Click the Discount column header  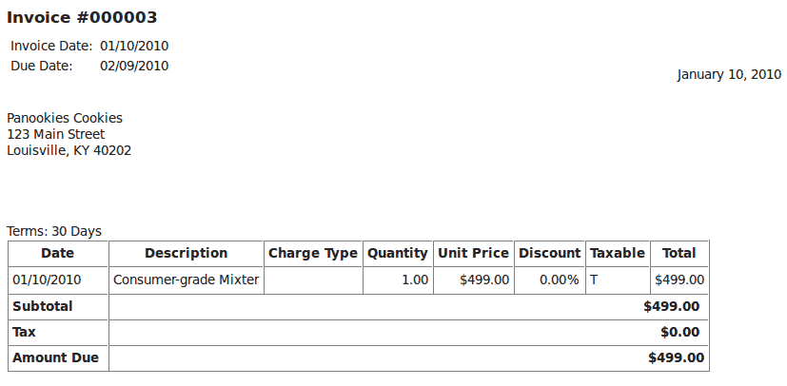[550, 254]
